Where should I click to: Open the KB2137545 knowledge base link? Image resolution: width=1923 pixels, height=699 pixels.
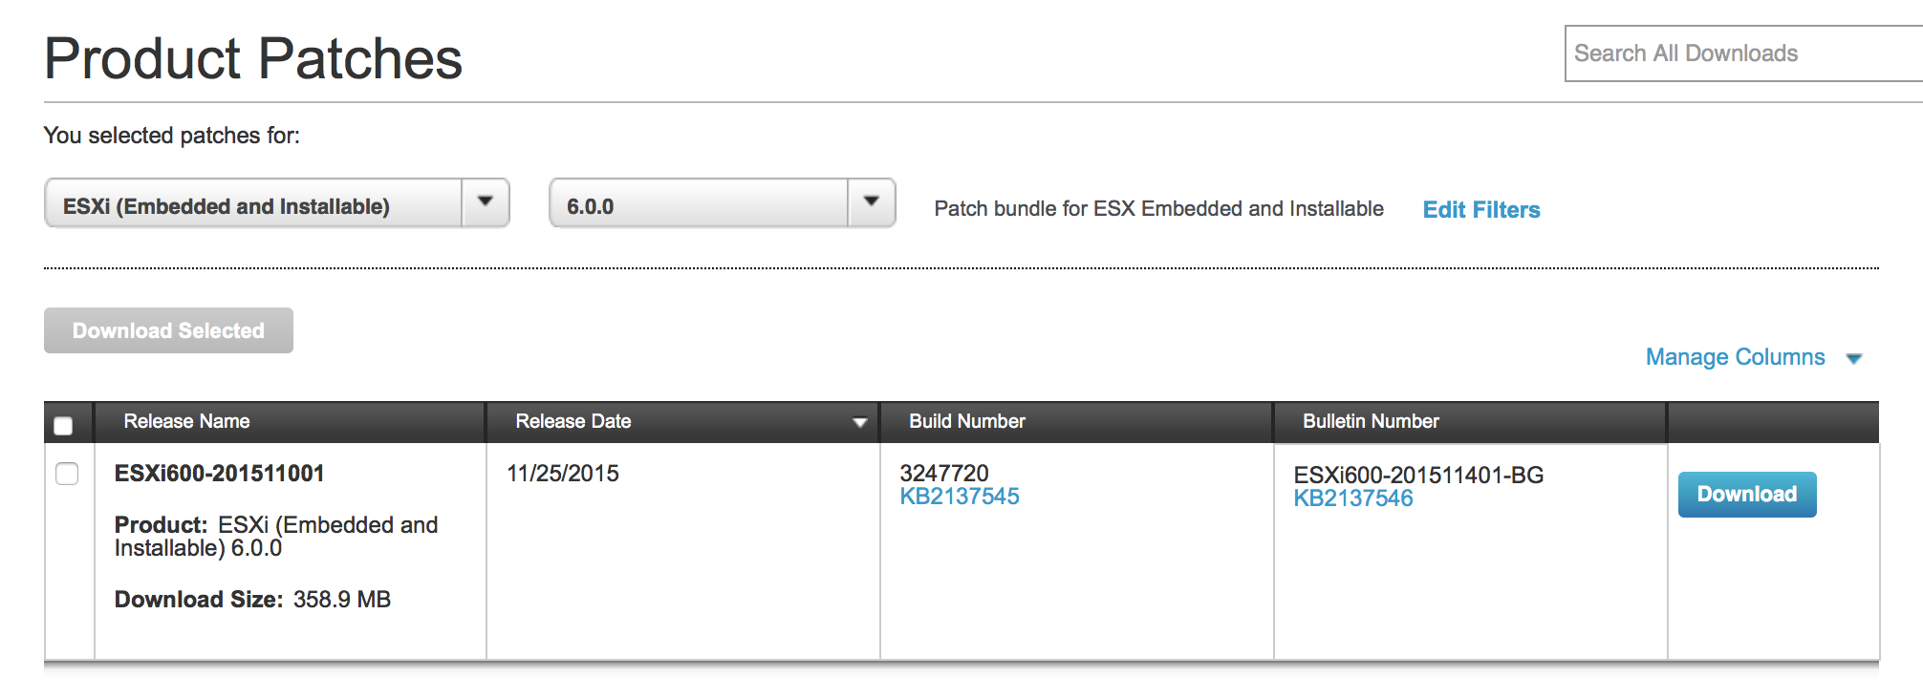pos(960,497)
